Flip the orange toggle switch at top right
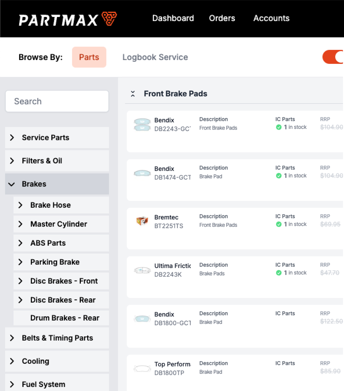Image resolution: width=344 pixels, height=391 pixels. (335, 57)
